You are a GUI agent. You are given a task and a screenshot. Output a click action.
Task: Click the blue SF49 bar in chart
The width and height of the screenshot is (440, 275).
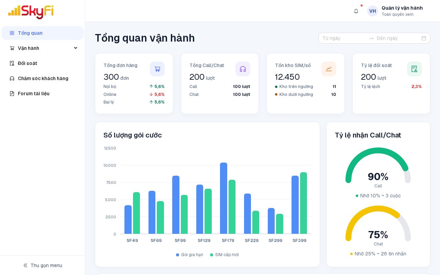[128, 220]
